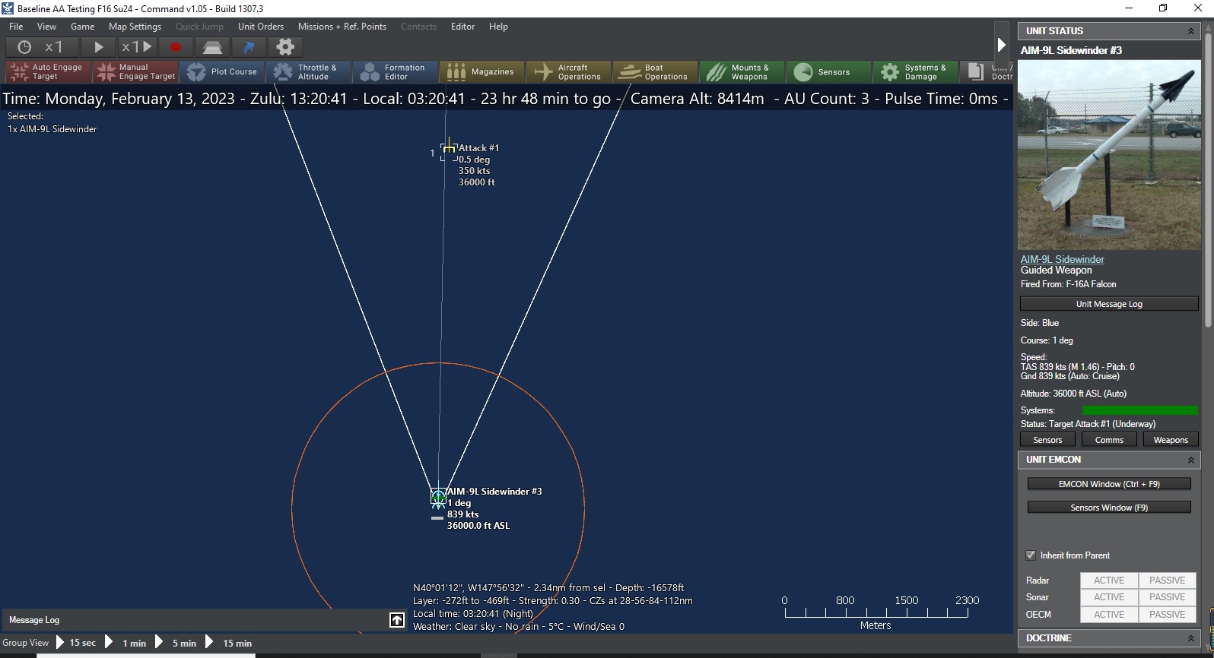Set Sonar to PASSIVE
The image size is (1214, 658).
pyautogui.click(x=1168, y=597)
